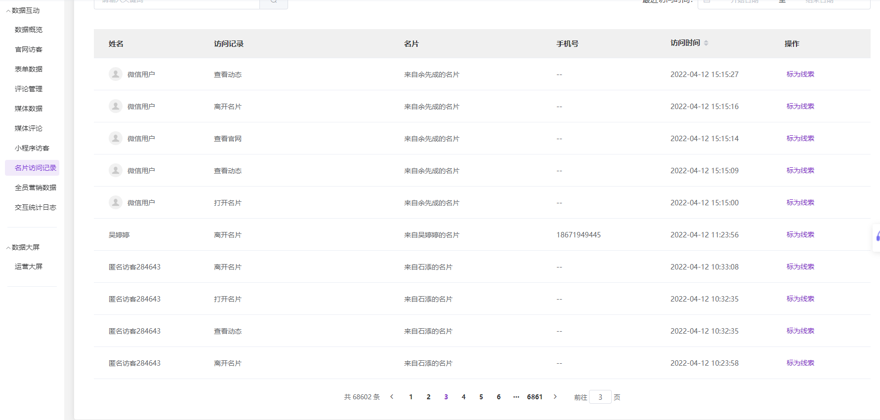Select current page 3
This screenshot has height=420, width=880.
[x=446, y=397]
